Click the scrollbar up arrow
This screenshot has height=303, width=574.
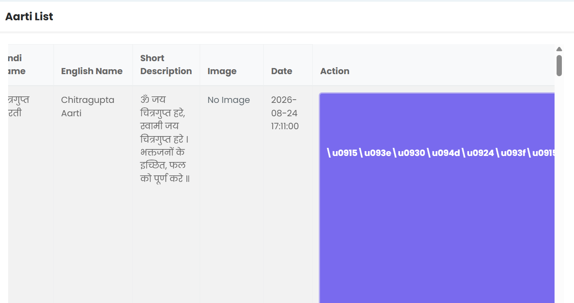(559, 49)
